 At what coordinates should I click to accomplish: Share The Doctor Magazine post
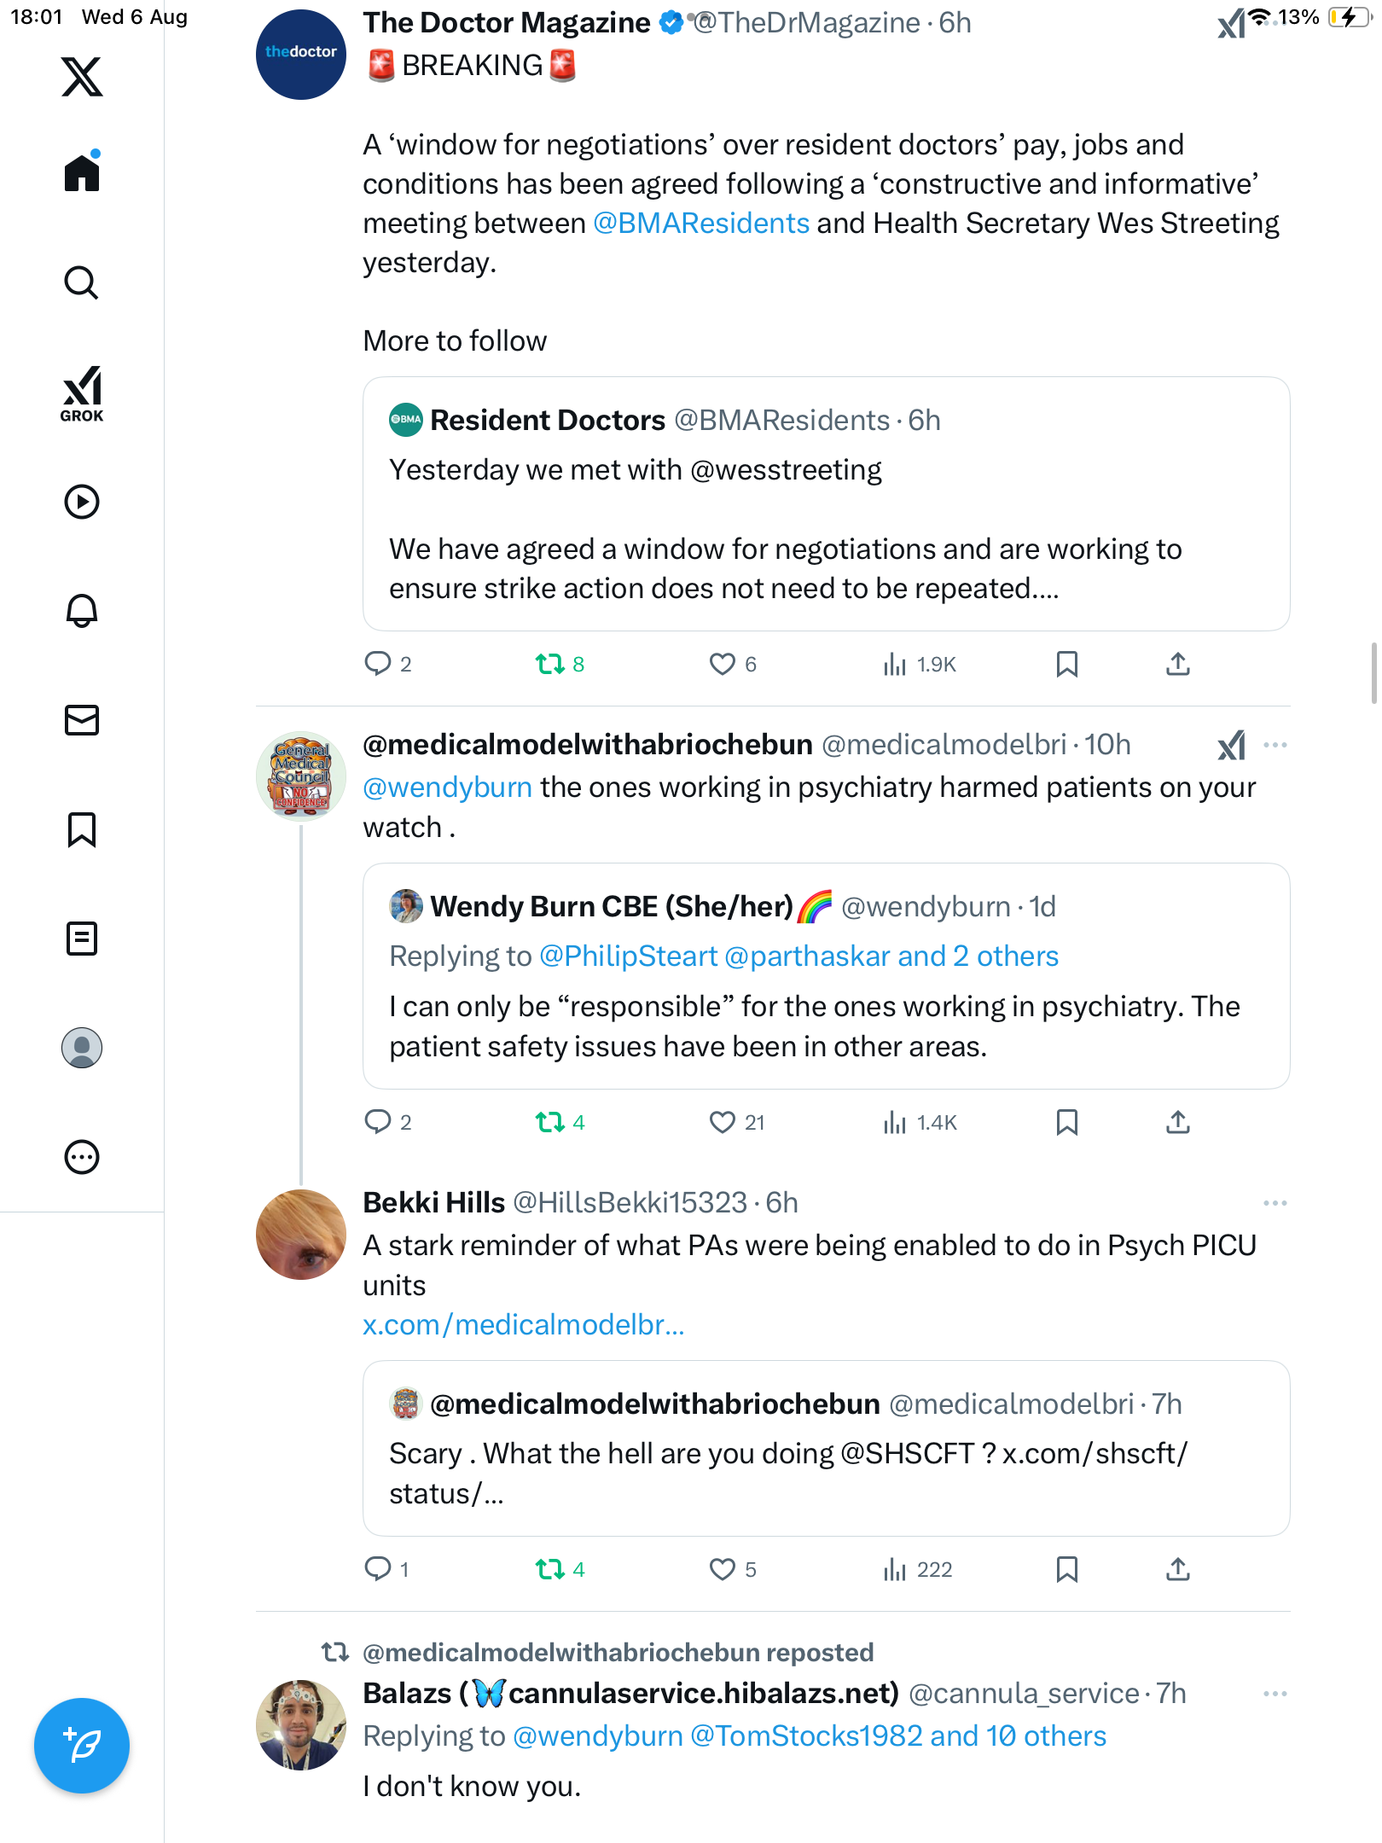point(1177,664)
